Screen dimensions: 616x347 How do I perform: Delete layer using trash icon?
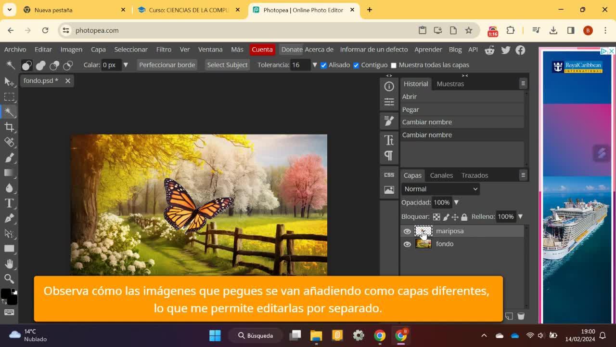[x=521, y=316]
